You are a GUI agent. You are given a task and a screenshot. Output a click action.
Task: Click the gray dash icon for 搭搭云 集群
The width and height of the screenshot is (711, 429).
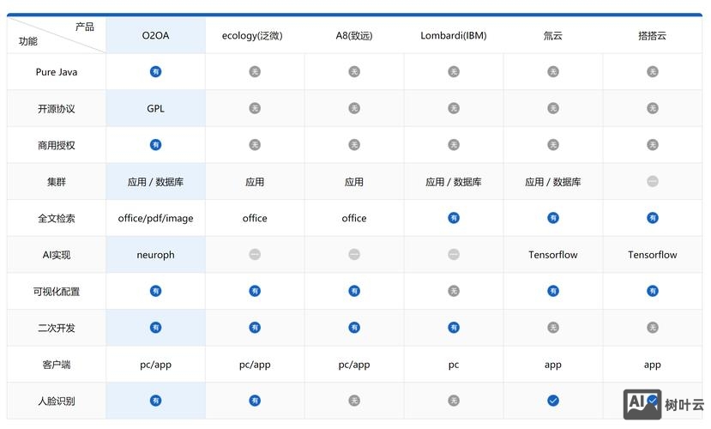(x=653, y=182)
